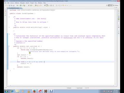Open the Run menu
Image resolution: width=124 pixels, height=93 pixels.
tap(36, 3)
